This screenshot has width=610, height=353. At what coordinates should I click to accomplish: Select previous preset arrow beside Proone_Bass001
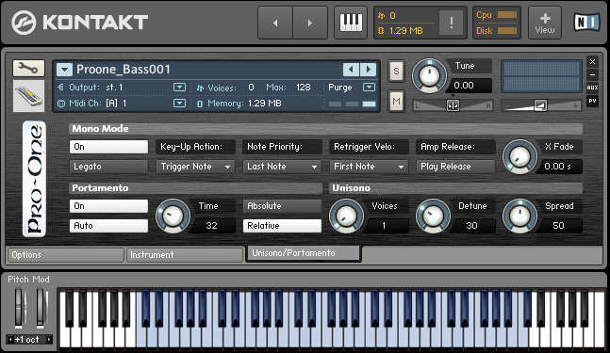point(351,70)
